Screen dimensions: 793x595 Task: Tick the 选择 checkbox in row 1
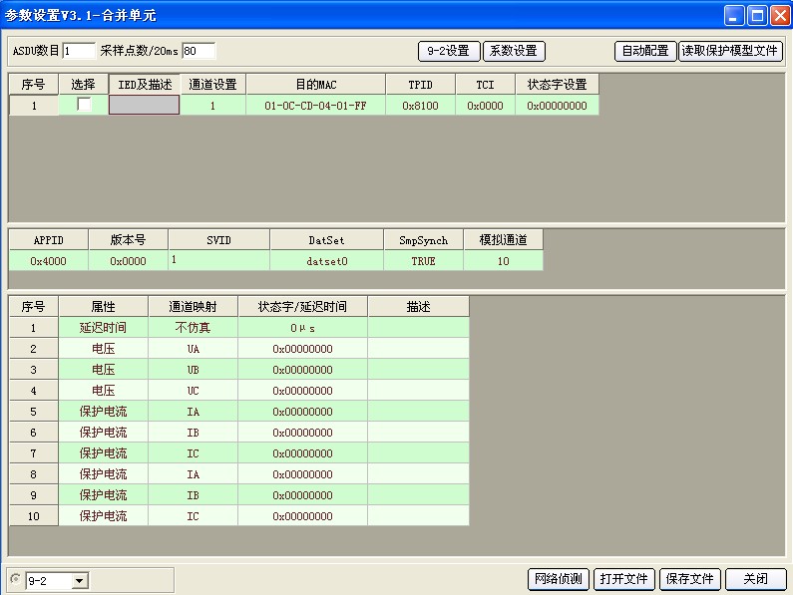tap(84, 105)
